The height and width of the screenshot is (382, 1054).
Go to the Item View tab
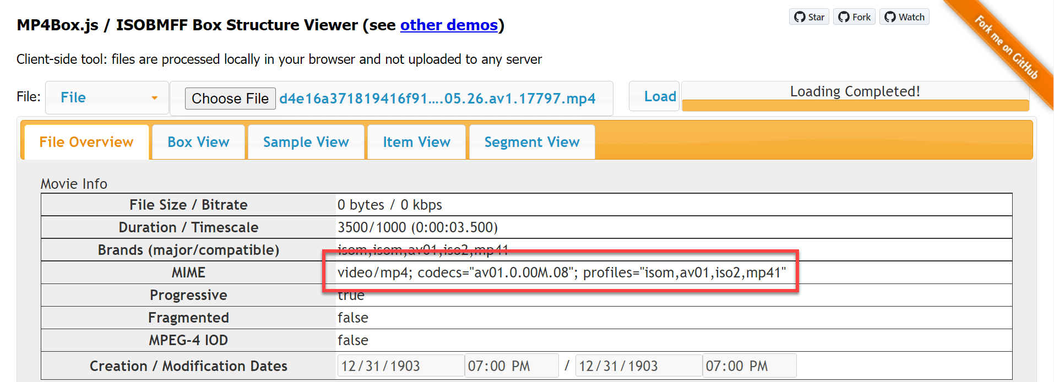point(416,143)
